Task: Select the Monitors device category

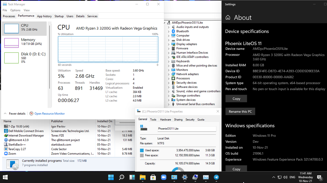Action: click(x=182, y=70)
